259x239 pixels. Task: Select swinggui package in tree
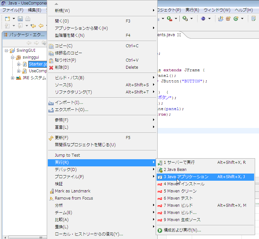[31, 57]
